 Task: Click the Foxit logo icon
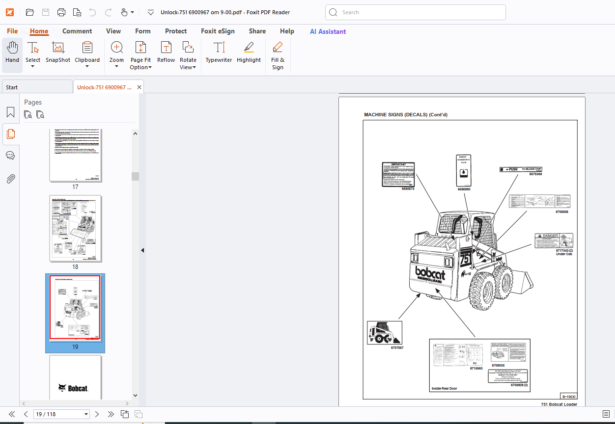[9, 12]
